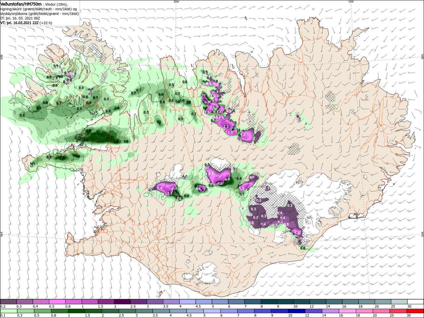Click the 'Veðurstofan/HM750m' title text
The image size is (424, 318).
point(21,4)
